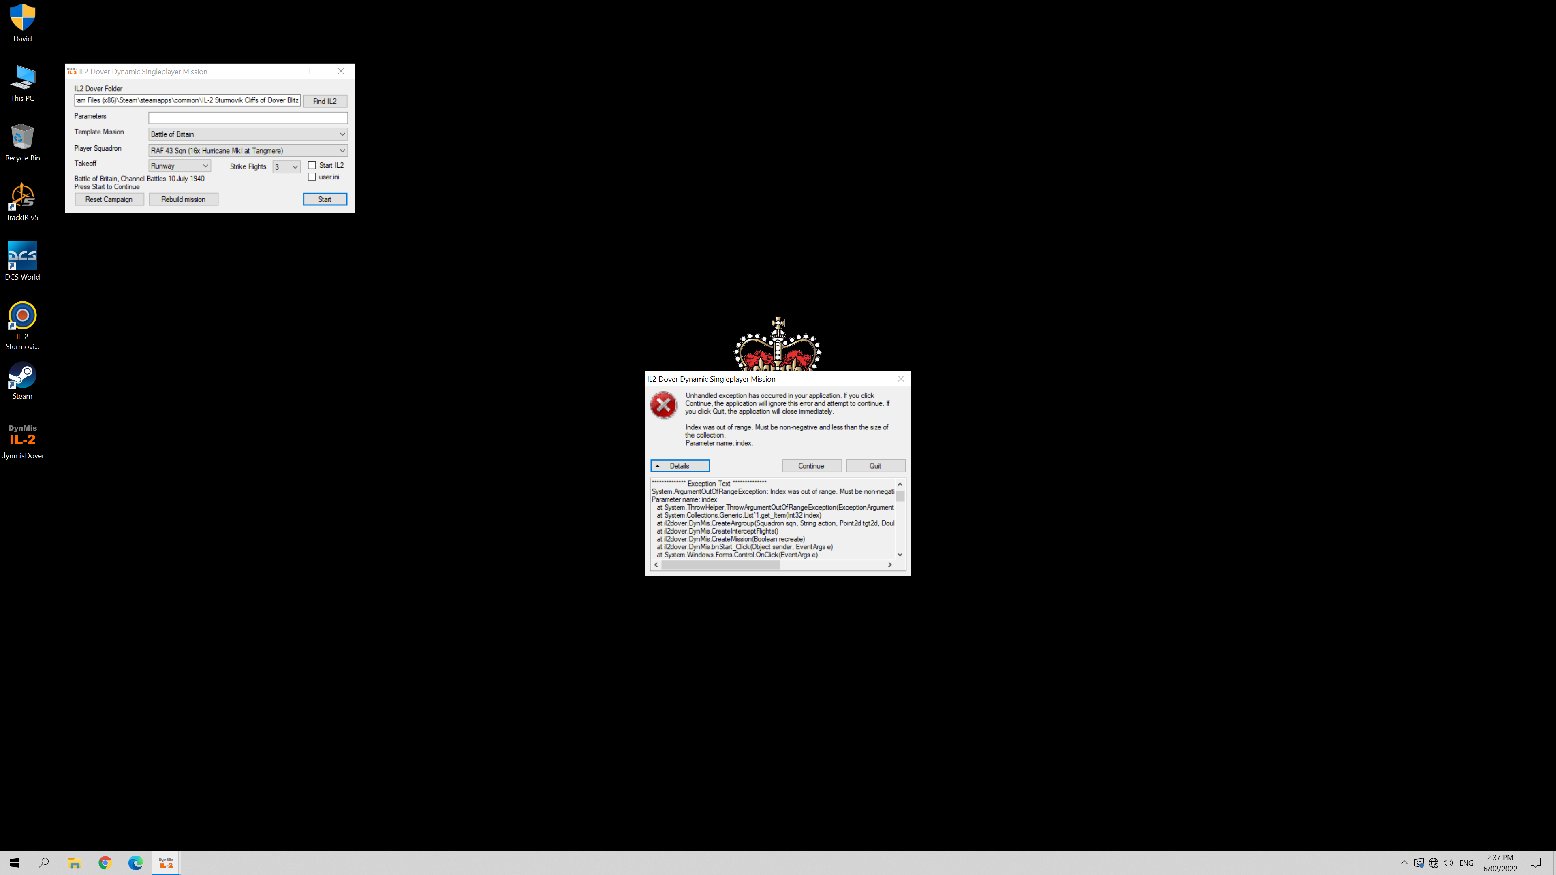This screenshot has width=1556, height=875.
Task: Click the red error icon in dialog
Action: [x=663, y=405]
